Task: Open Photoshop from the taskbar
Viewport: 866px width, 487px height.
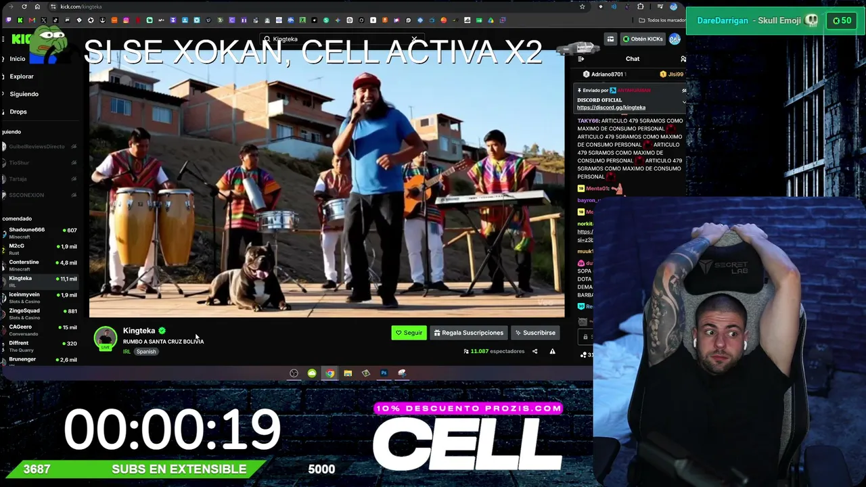Action: (x=384, y=373)
